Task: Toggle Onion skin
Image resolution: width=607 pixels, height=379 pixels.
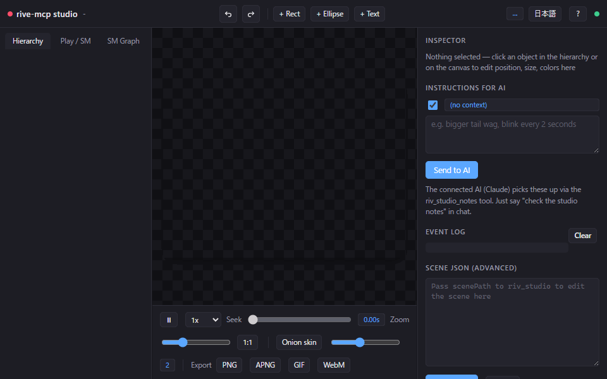Action: (x=299, y=342)
